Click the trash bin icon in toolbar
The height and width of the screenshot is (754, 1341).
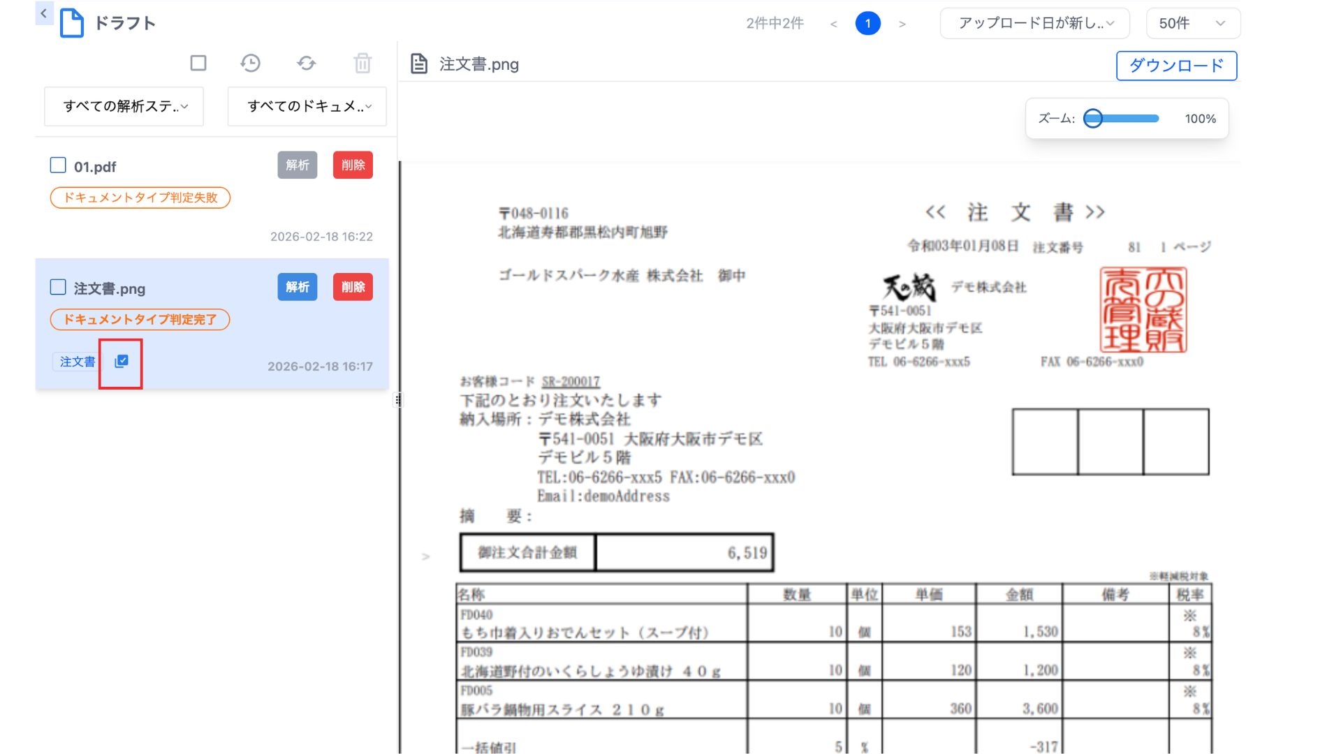tap(362, 64)
